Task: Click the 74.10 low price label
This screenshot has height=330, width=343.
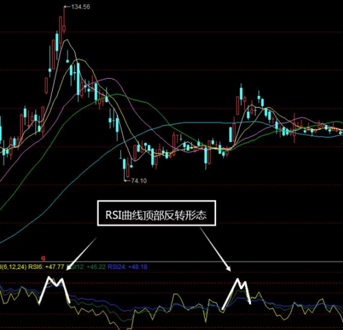Action: click(139, 180)
